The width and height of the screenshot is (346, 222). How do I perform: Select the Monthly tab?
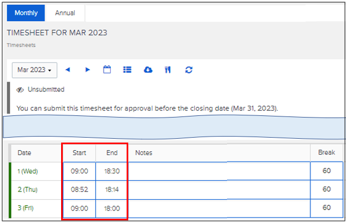tap(26, 13)
